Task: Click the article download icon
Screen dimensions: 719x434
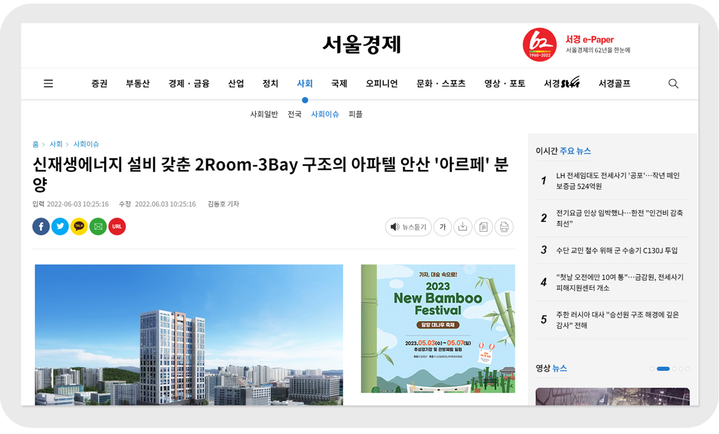Action: pyautogui.click(x=463, y=227)
